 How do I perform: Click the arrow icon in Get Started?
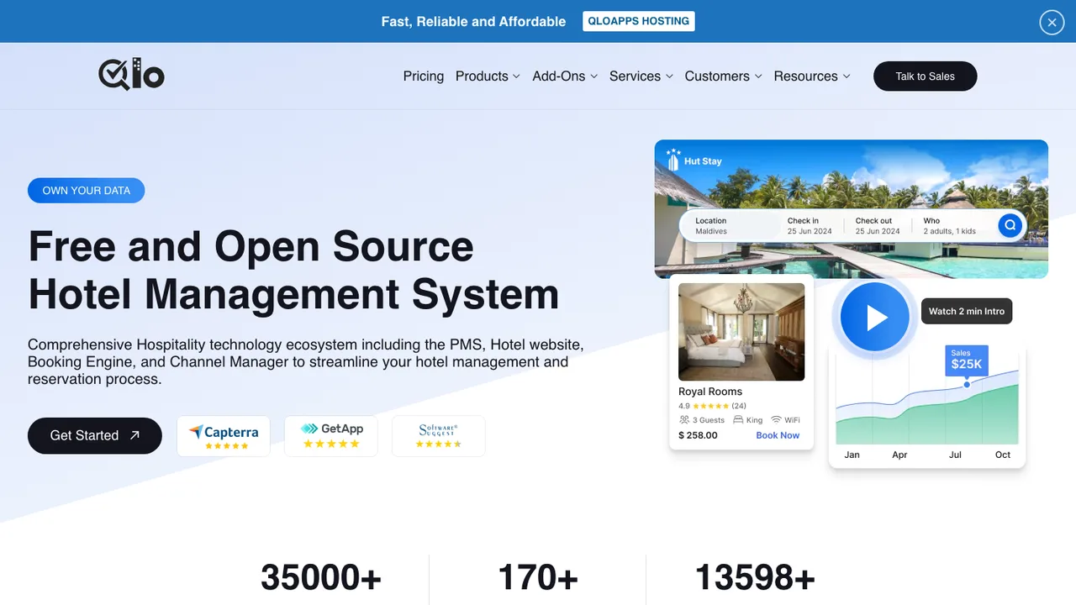pyautogui.click(x=135, y=435)
